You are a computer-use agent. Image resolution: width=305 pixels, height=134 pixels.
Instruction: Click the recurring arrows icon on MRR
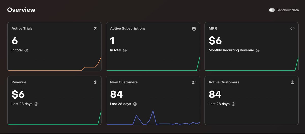point(292,29)
